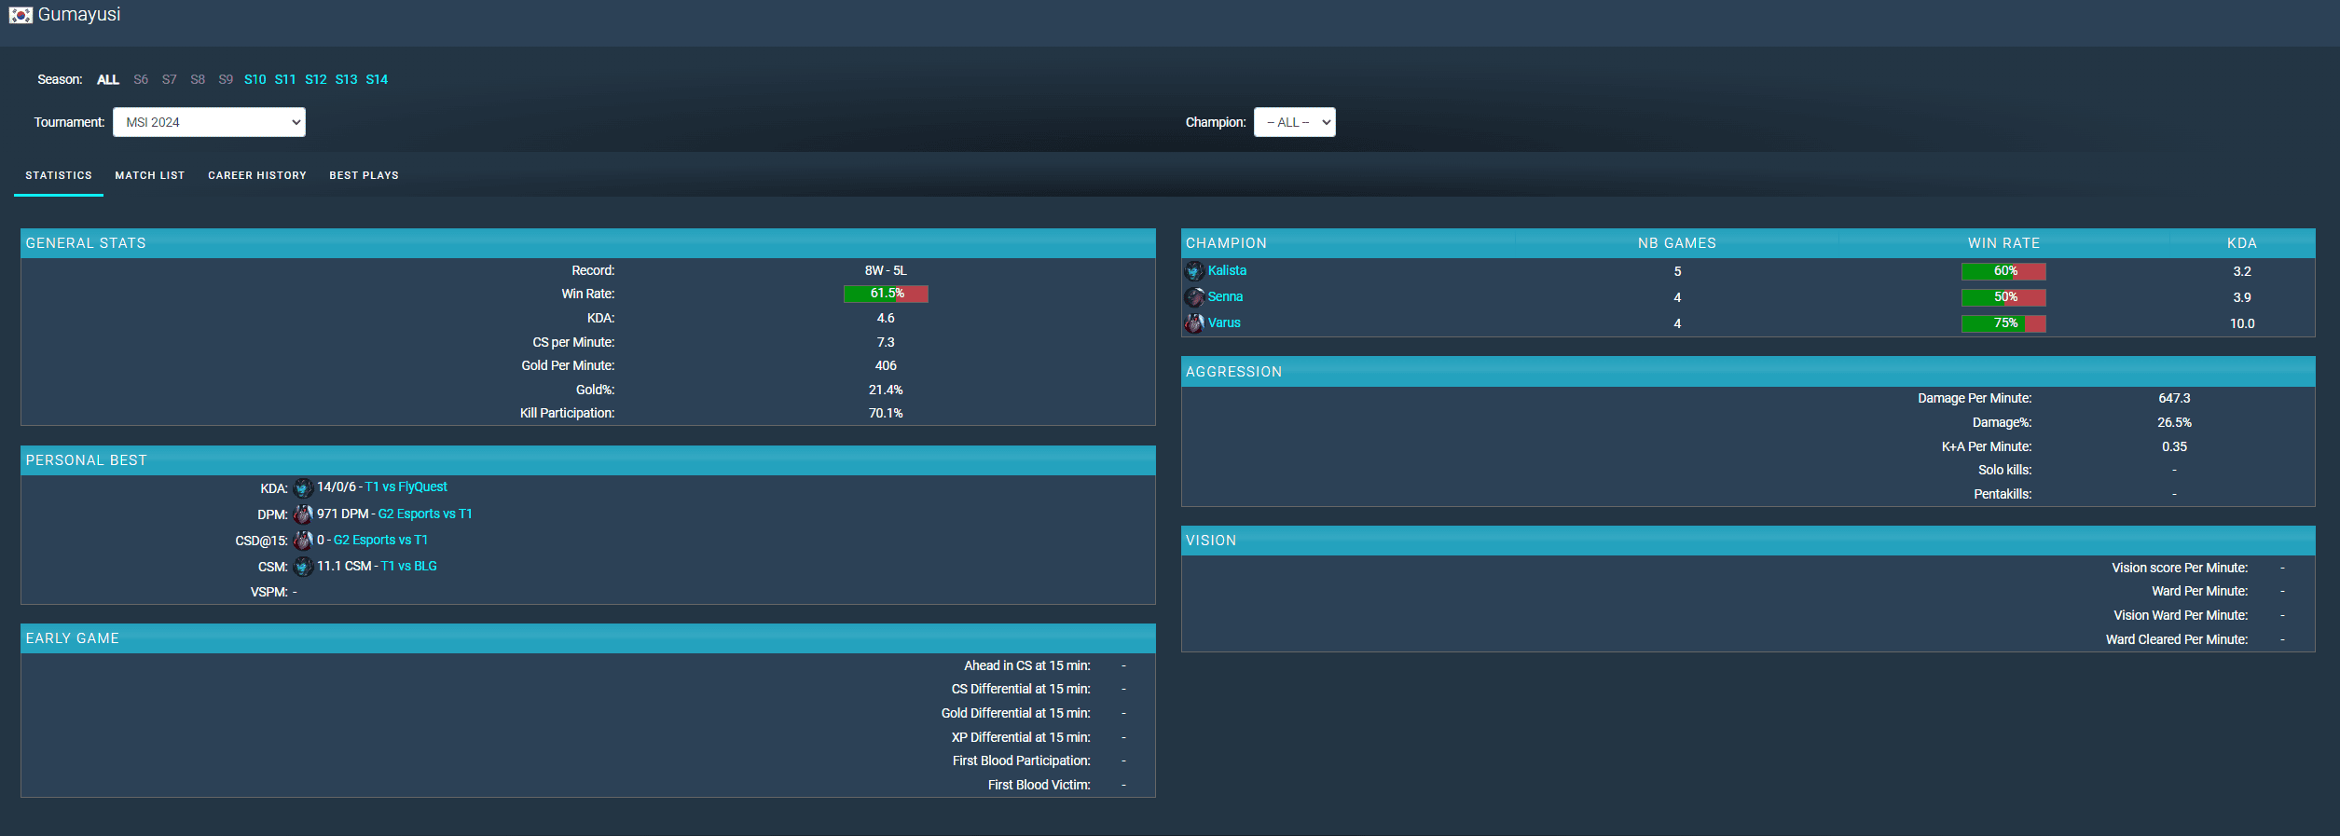The image size is (2340, 836).
Task: Open the Champion filter dropdown
Action: click(1294, 122)
